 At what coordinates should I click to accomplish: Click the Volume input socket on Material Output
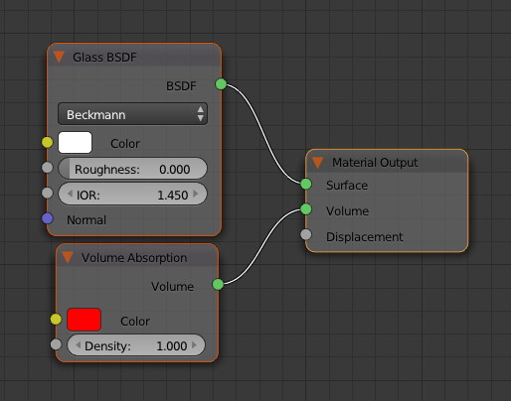click(x=306, y=209)
